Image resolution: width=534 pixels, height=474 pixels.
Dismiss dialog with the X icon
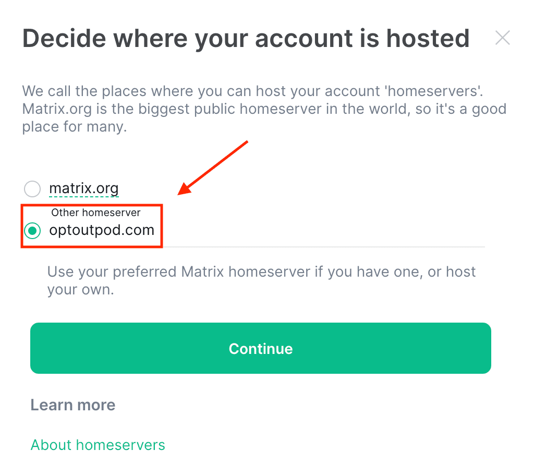502,38
